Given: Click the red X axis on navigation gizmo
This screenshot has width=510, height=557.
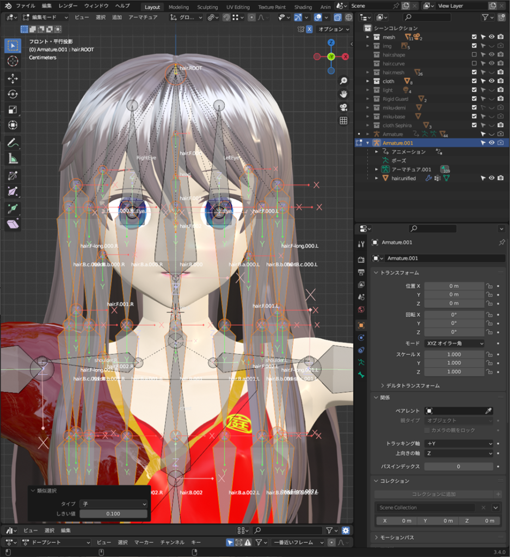Looking at the screenshot, I should point(345,57).
